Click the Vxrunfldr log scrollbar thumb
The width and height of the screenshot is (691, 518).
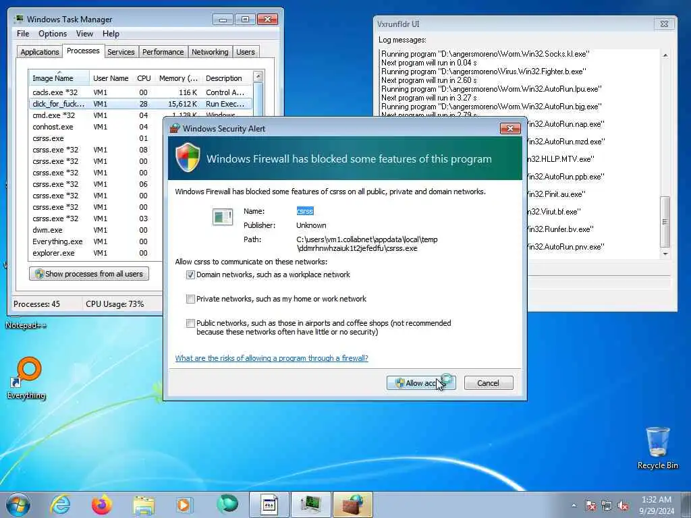[x=665, y=221]
